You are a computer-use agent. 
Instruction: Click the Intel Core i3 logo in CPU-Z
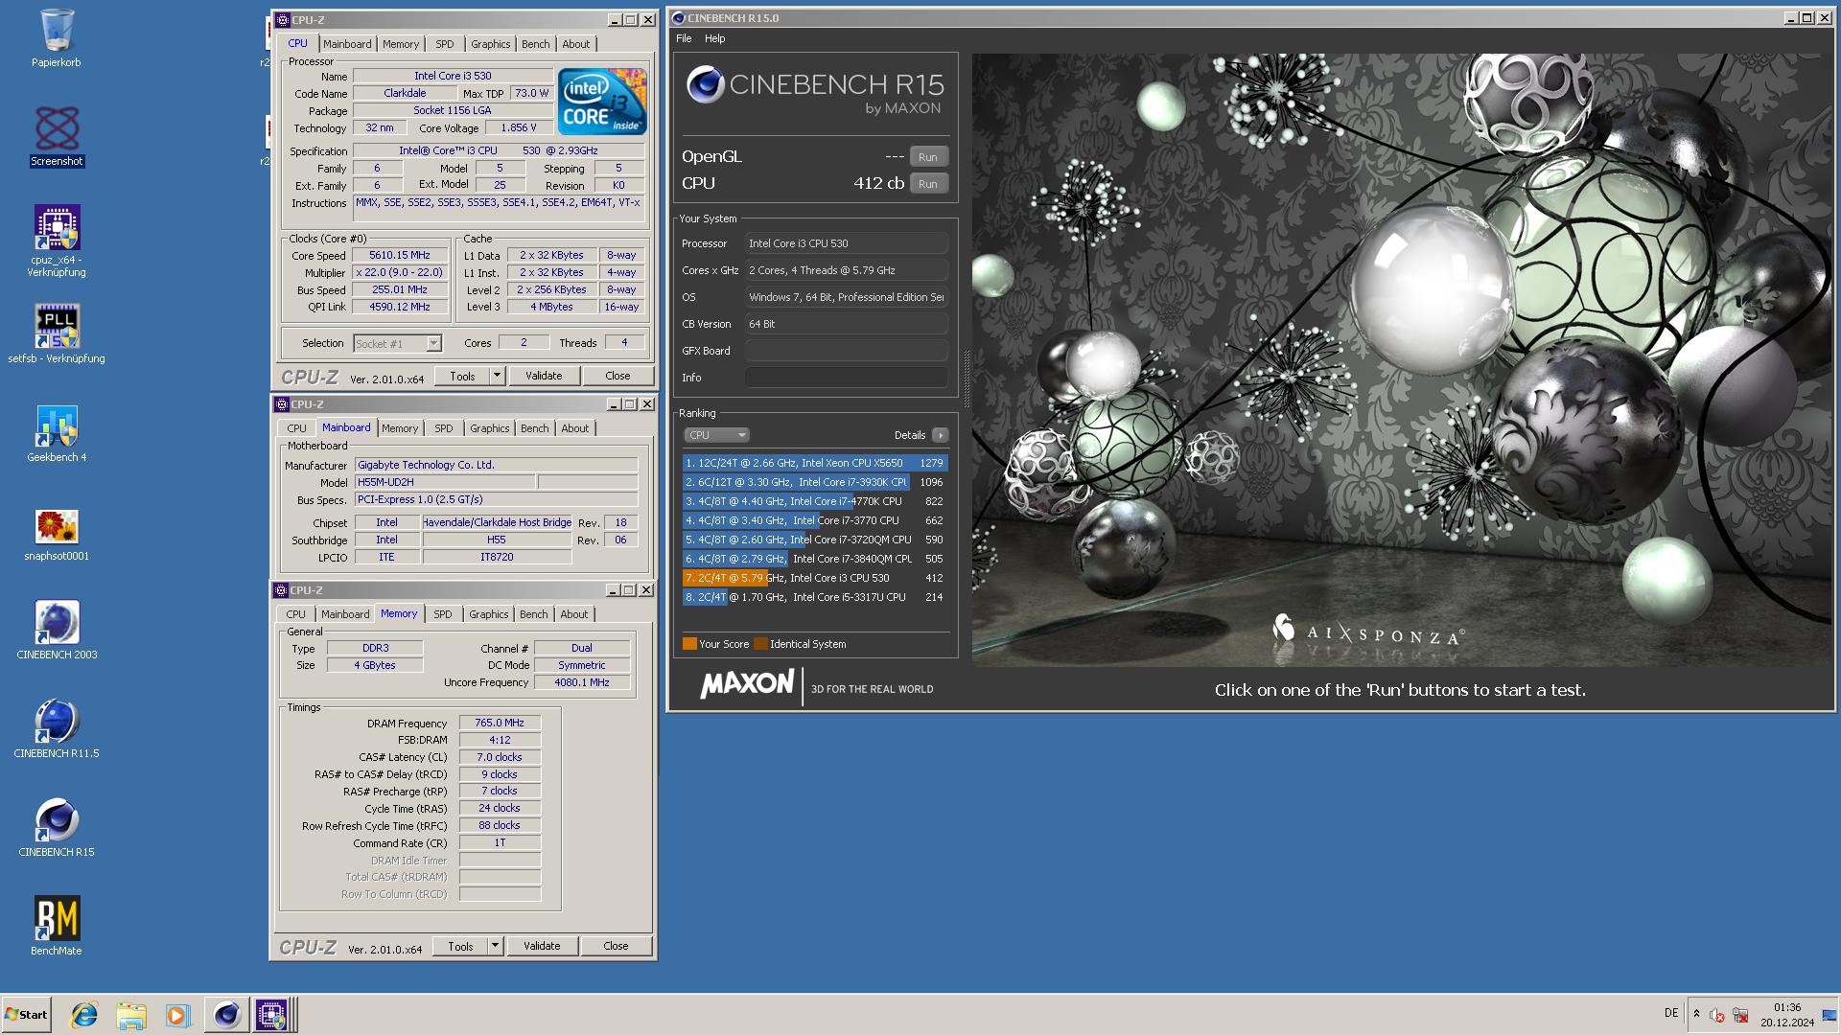[602, 101]
